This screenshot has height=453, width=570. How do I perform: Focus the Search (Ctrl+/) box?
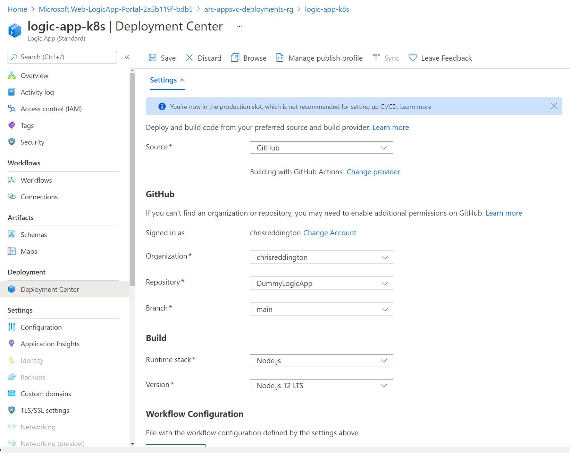[62, 57]
